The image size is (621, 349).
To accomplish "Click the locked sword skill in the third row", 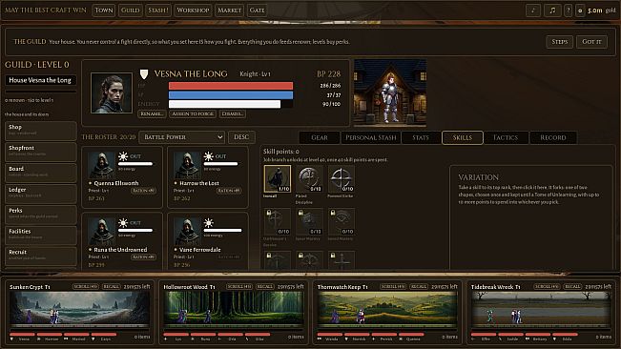I will (x=341, y=260).
